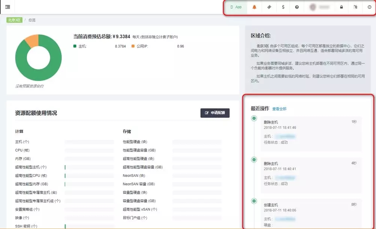The height and width of the screenshot is (229, 376).
Task: Open help via the question mark icon
Action: pyautogui.click(x=297, y=7)
